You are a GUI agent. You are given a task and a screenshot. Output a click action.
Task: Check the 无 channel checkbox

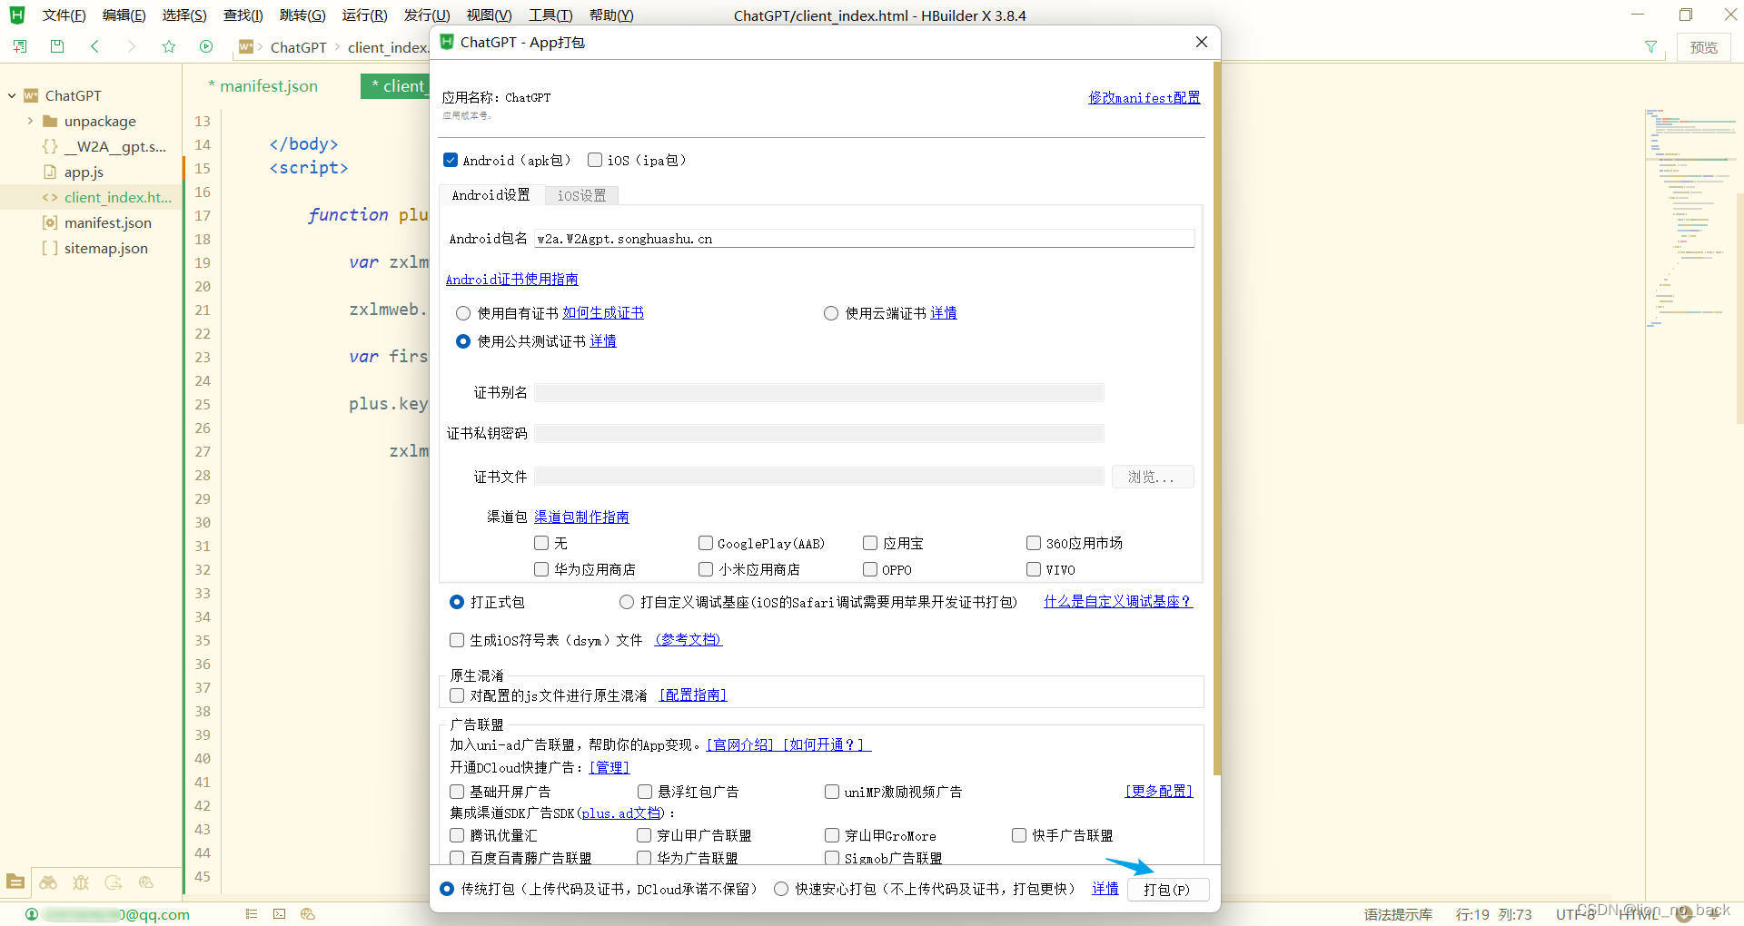point(541,543)
